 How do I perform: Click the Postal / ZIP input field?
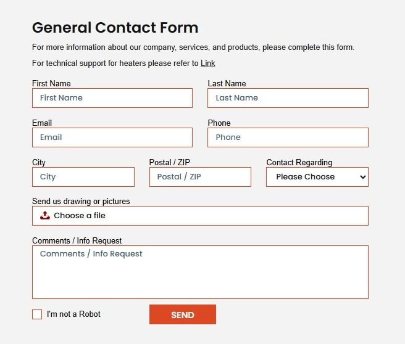(x=200, y=177)
